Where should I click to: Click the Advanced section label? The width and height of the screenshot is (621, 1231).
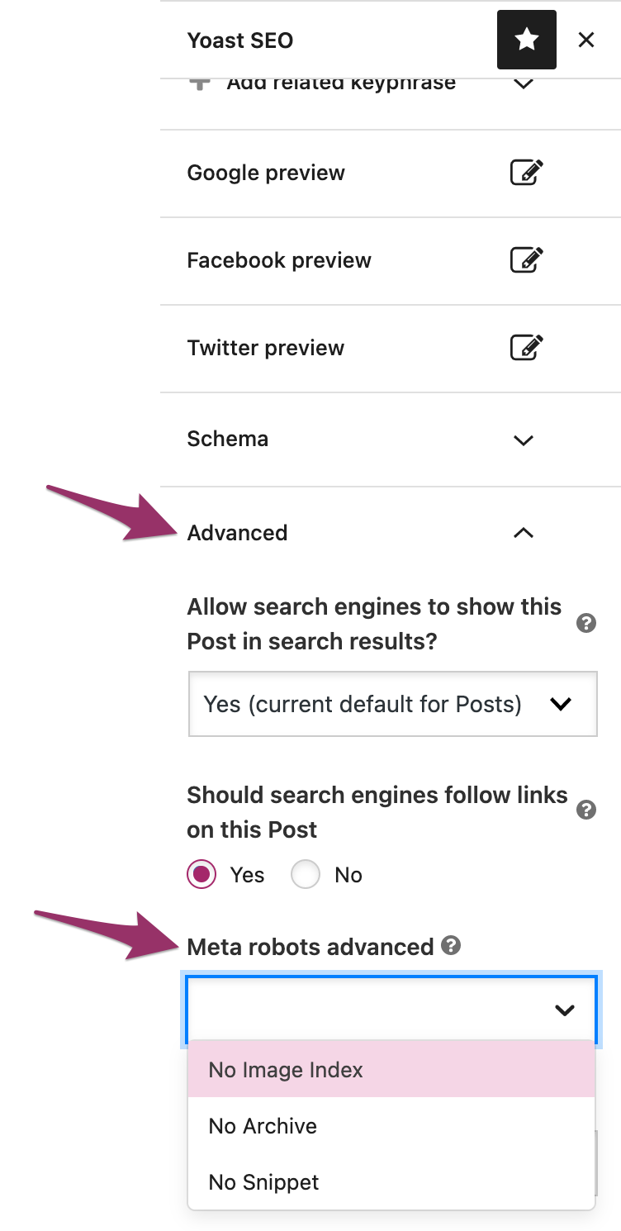(x=237, y=533)
